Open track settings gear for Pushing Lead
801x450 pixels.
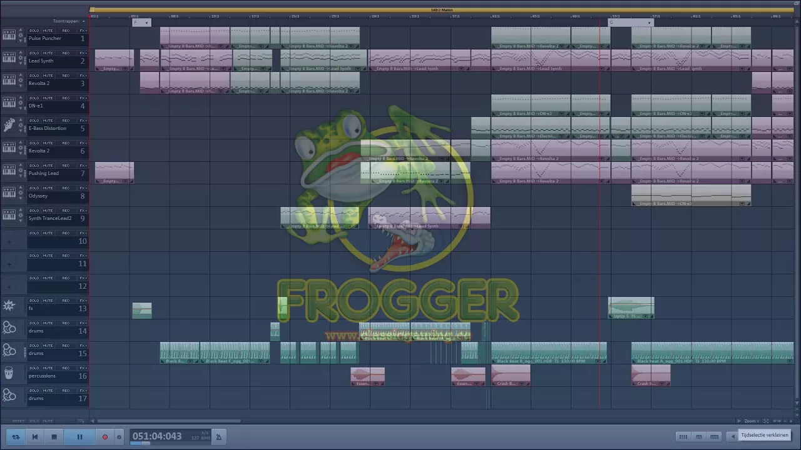pyautogui.click(x=21, y=172)
